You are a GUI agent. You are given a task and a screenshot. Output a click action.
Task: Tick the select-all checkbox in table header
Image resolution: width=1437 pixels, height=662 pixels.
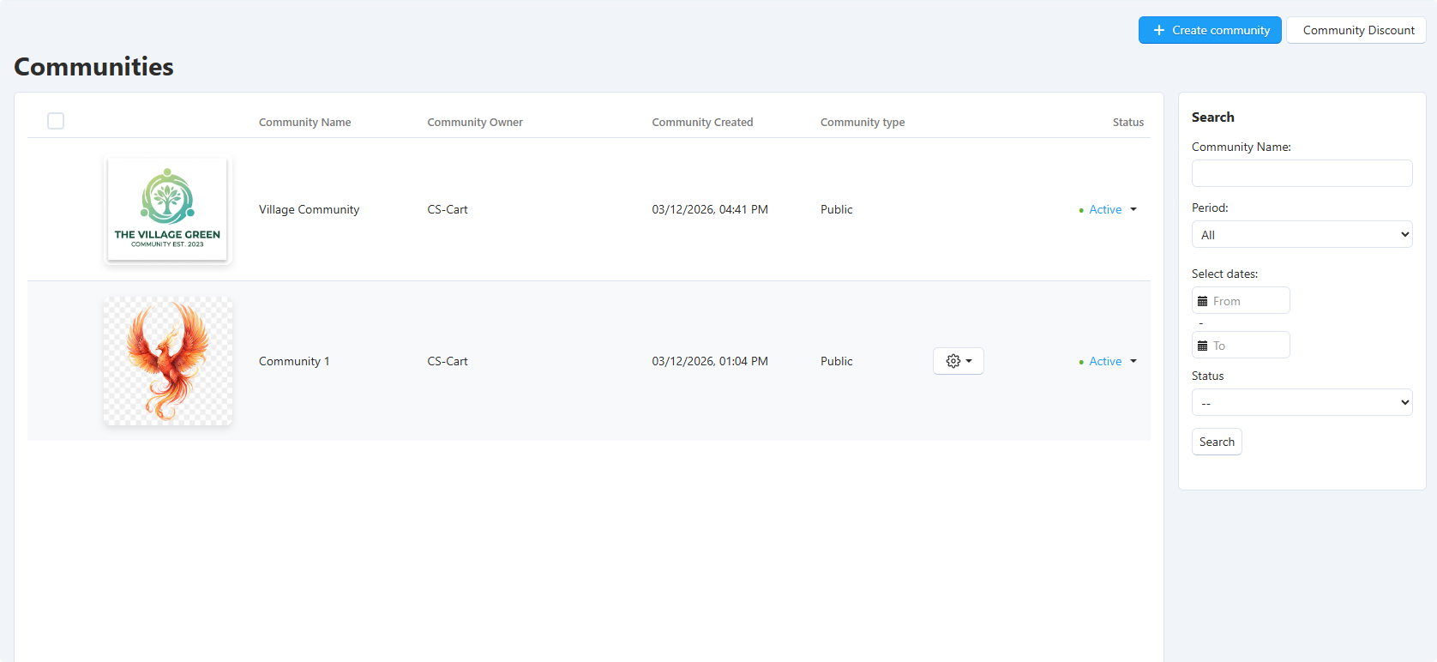click(56, 121)
